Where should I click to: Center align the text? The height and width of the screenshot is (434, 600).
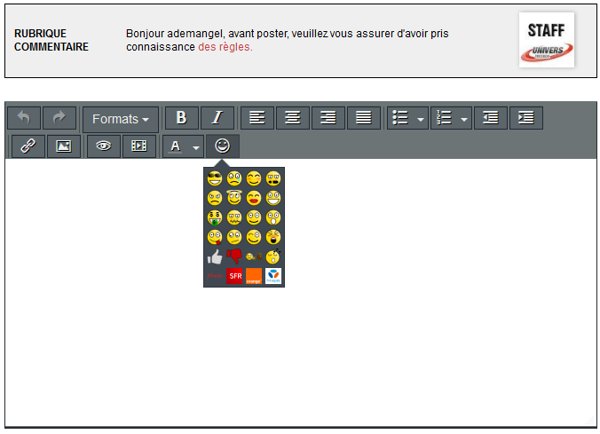click(x=293, y=118)
